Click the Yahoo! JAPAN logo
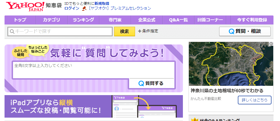The height and width of the screenshot is (121, 280). (x=25, y=6)
